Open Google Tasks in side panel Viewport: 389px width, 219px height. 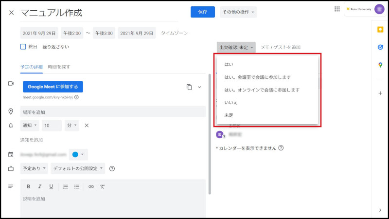click(380, 47)
